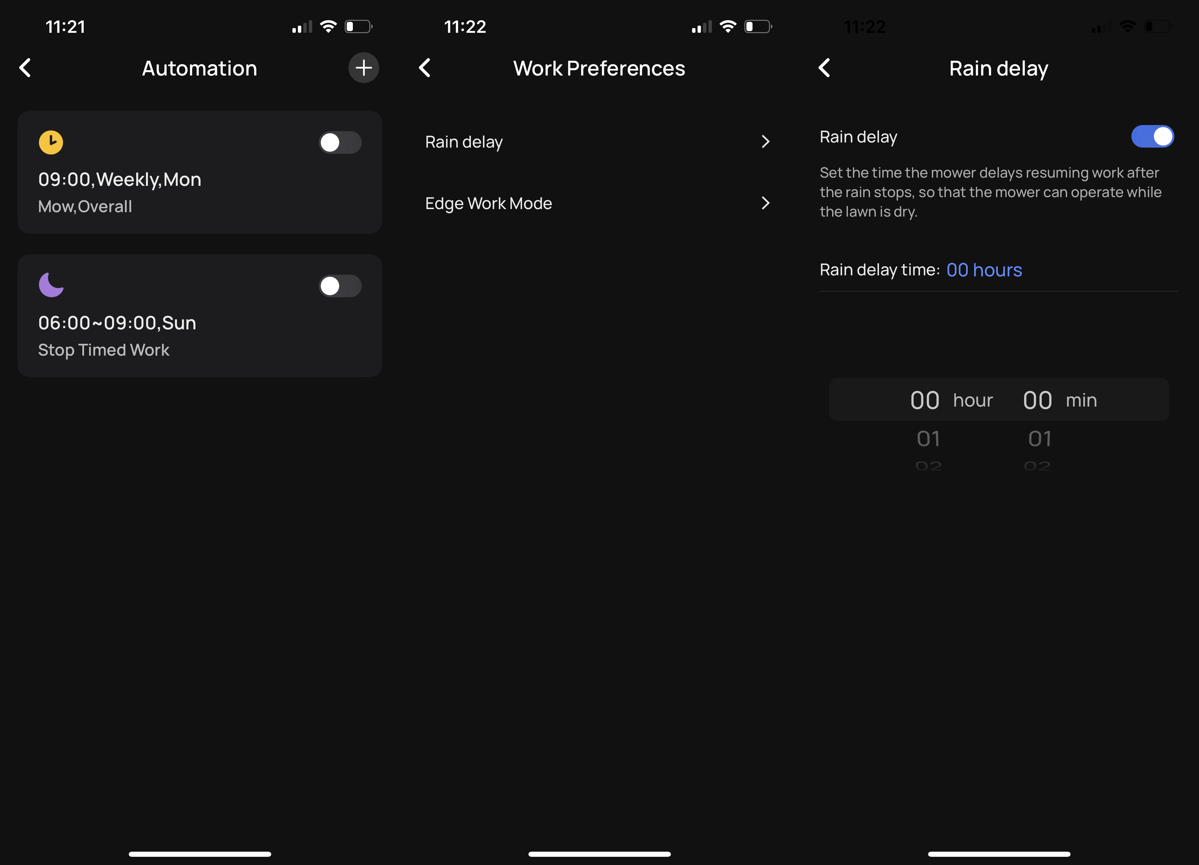1199x865 pixels.
Task: Select 01 in the hour picker
Action: point(928,439)
